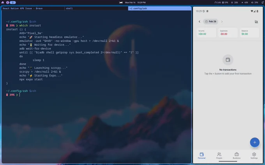Screen dimensions: 265x165
Task: Switch to the People tab
Action: tap(219, 156)
